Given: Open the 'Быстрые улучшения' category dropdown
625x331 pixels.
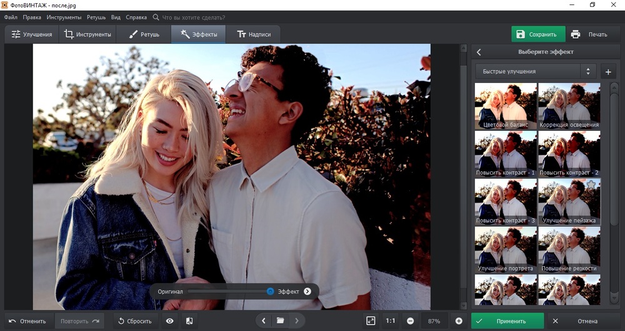Looking at the screenshot, I should click(536, 72).
